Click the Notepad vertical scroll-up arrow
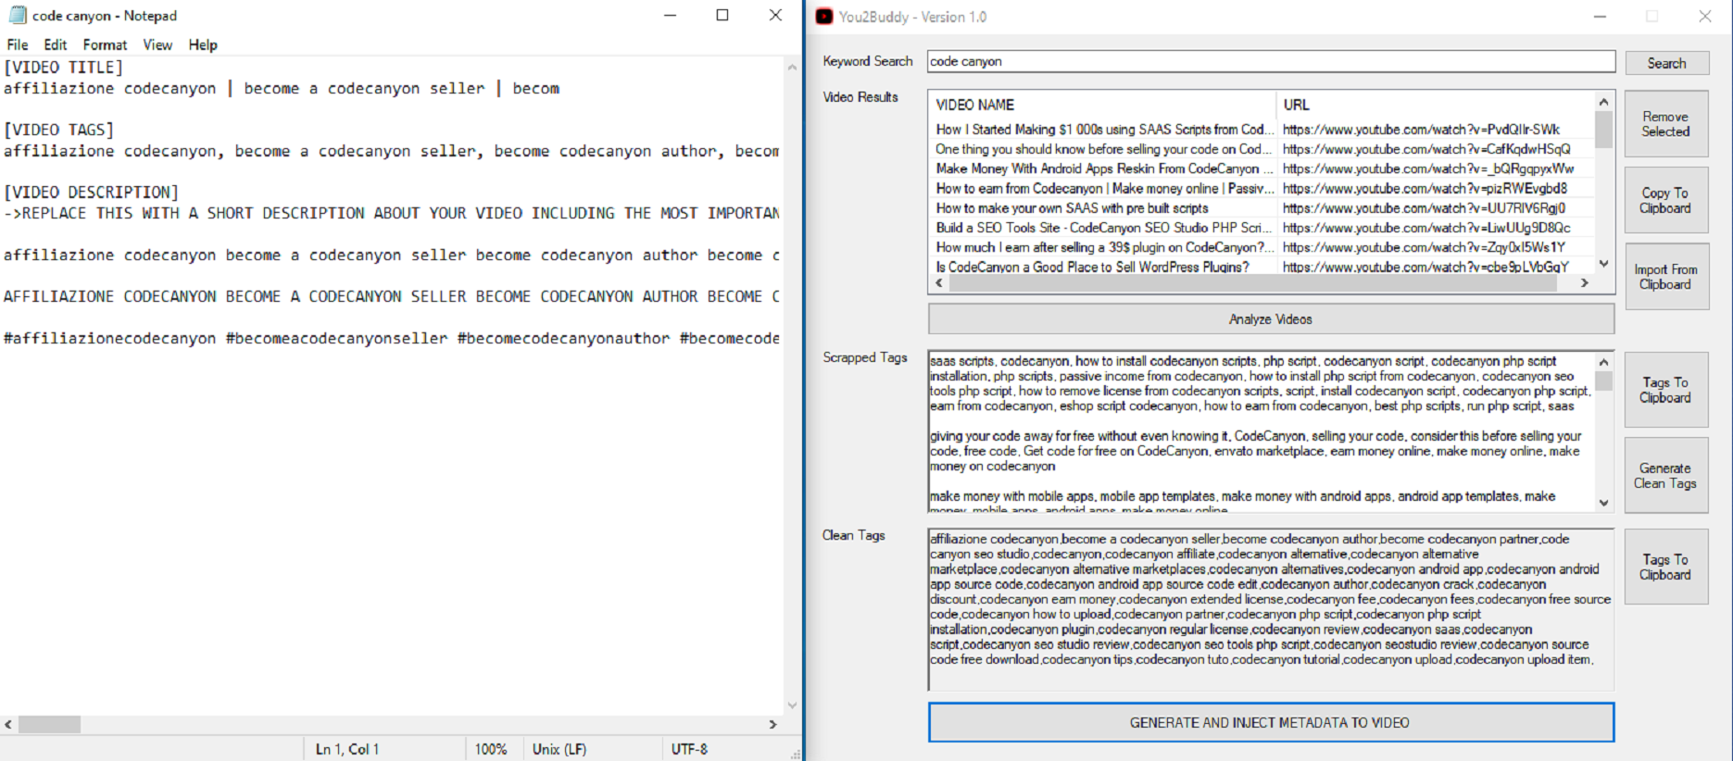The image size is (1733, 761). pyautogui.click(x=792, y=67)
